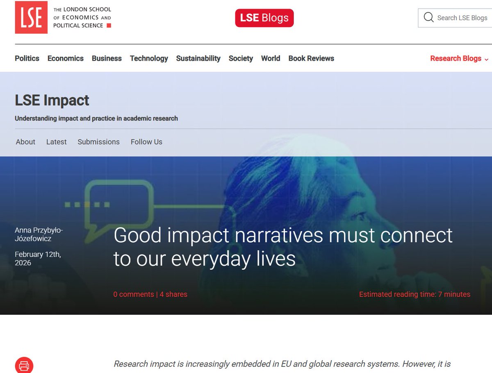Open the Book Reviews menu item

[311, 58]
